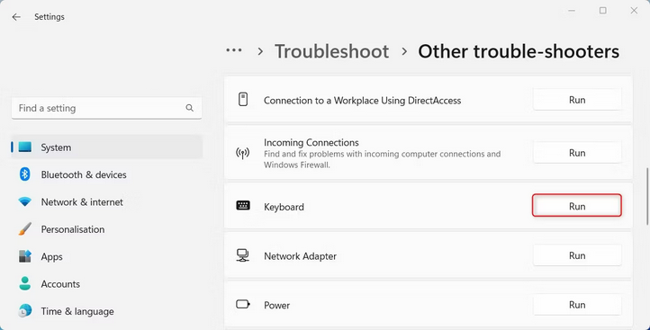Click the search magnifier icon

pyautogui.click(x=189, y=108)
